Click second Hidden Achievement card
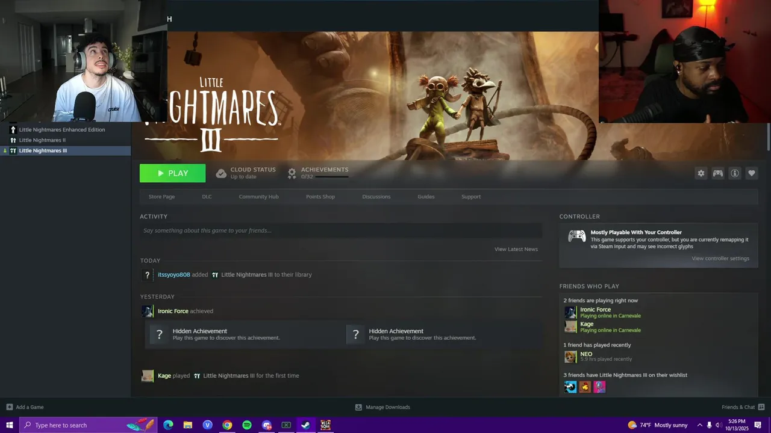 tap(444, 334)
